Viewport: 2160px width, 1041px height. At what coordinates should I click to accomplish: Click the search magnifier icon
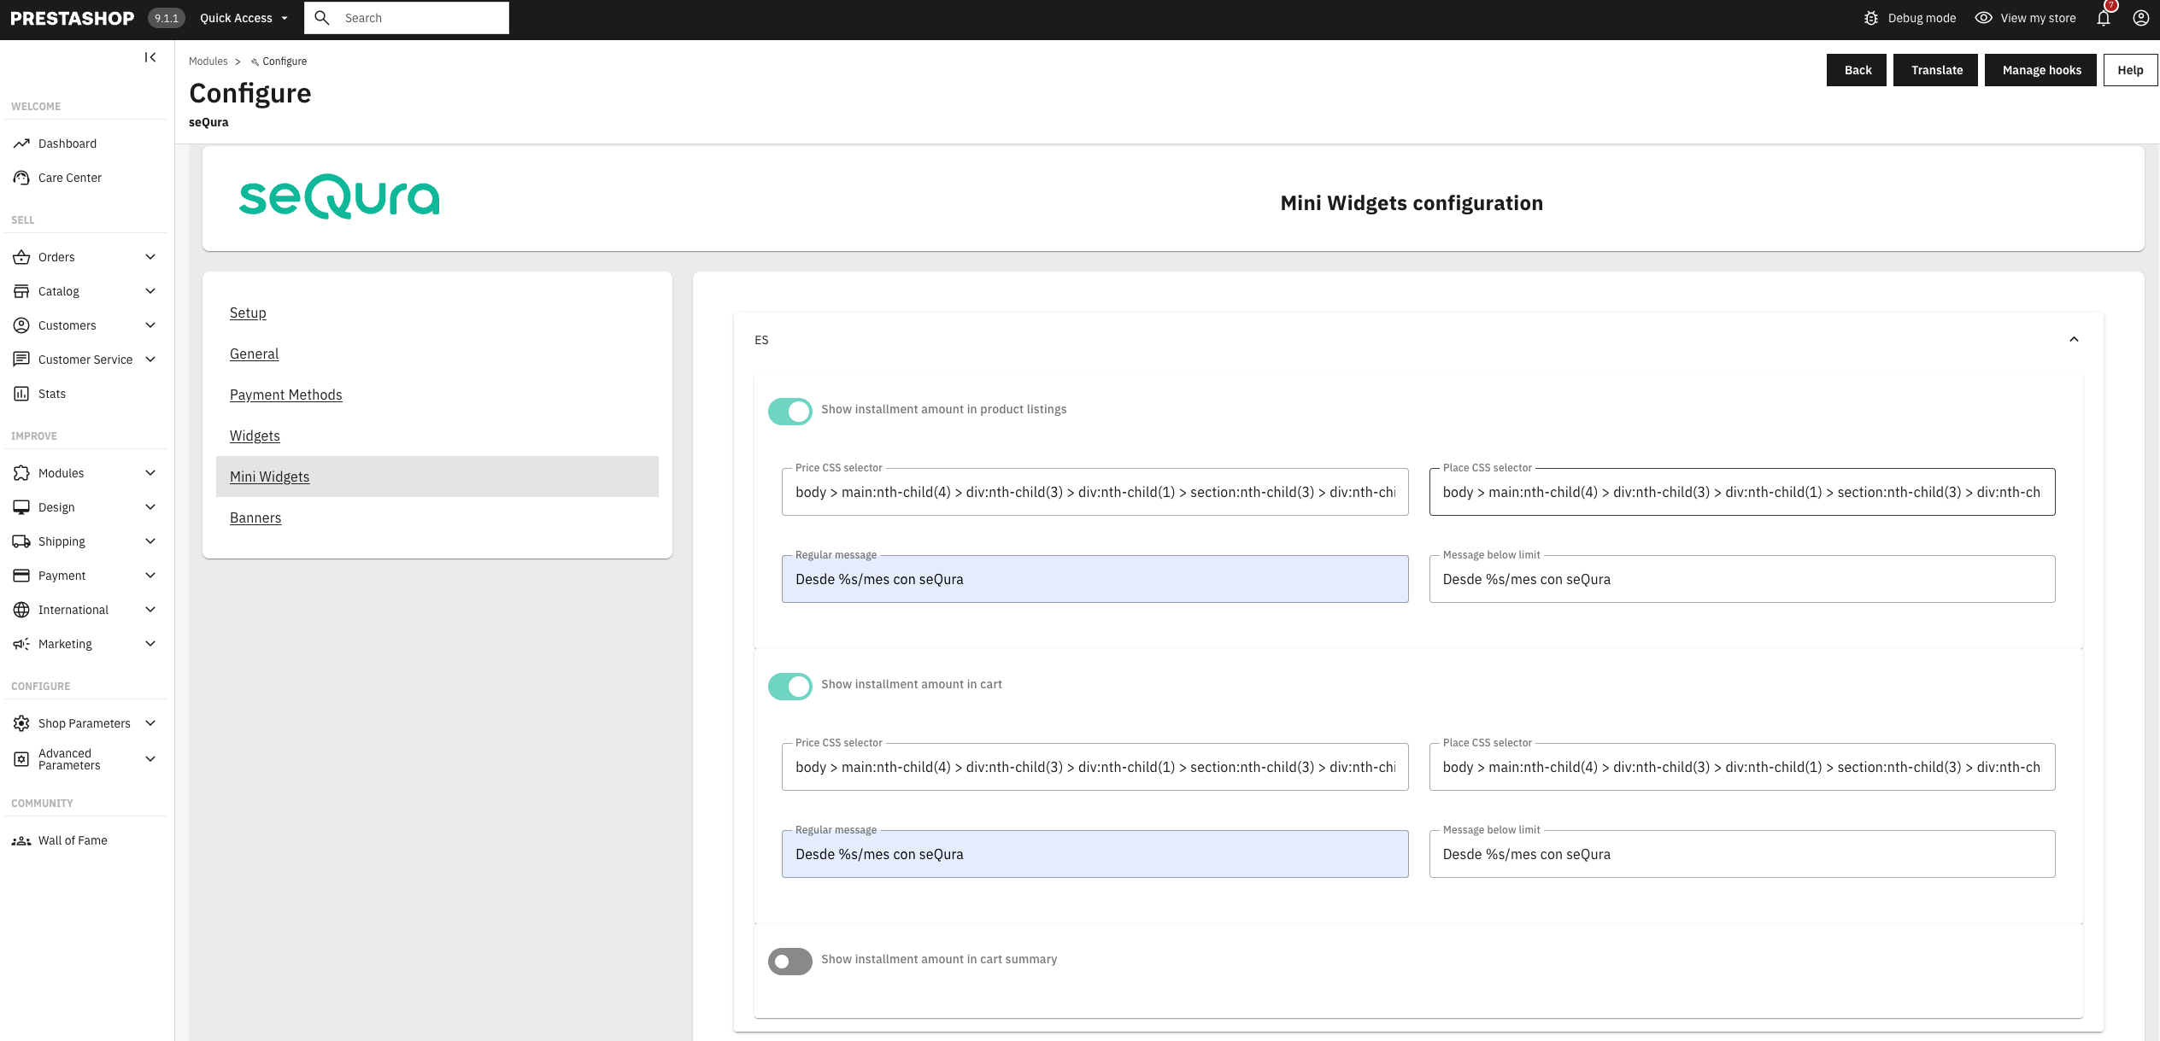322,18
